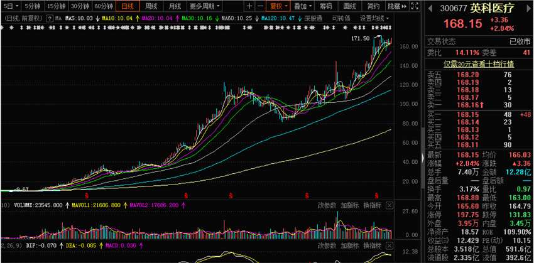Open 设置均线 dropdown

tap(374, 18)
